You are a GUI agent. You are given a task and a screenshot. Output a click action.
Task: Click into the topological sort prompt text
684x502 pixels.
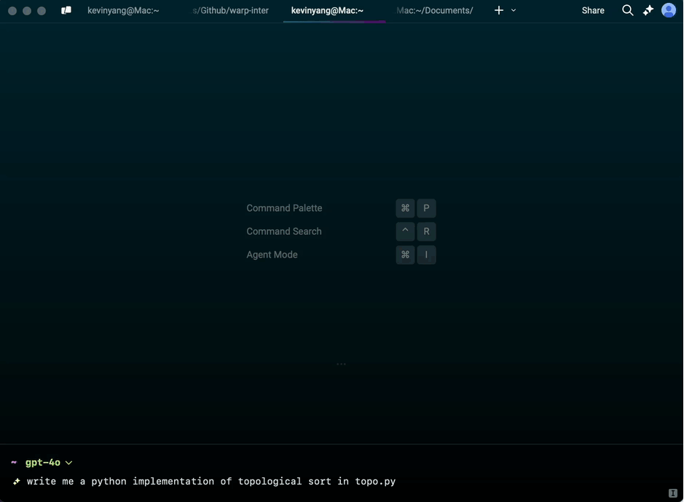coord(211,482)
